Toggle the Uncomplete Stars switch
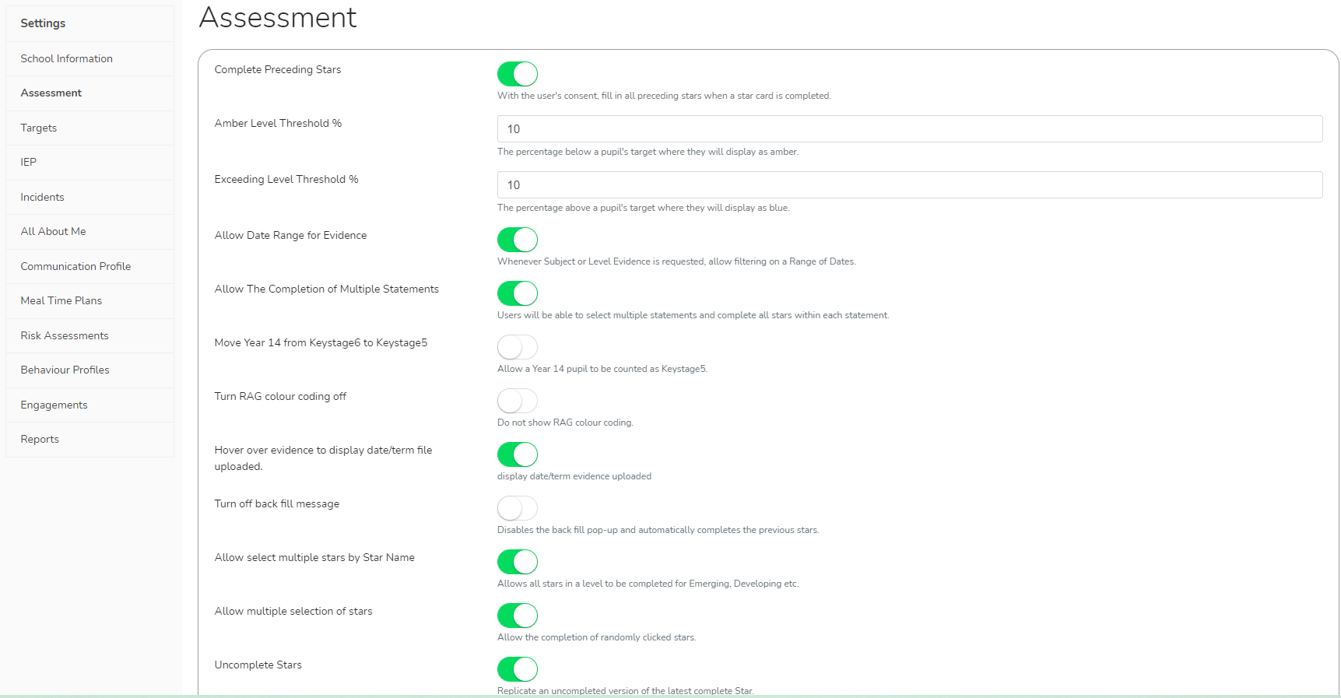Screen dimensions: 1341x698 [x=518, y=669]
